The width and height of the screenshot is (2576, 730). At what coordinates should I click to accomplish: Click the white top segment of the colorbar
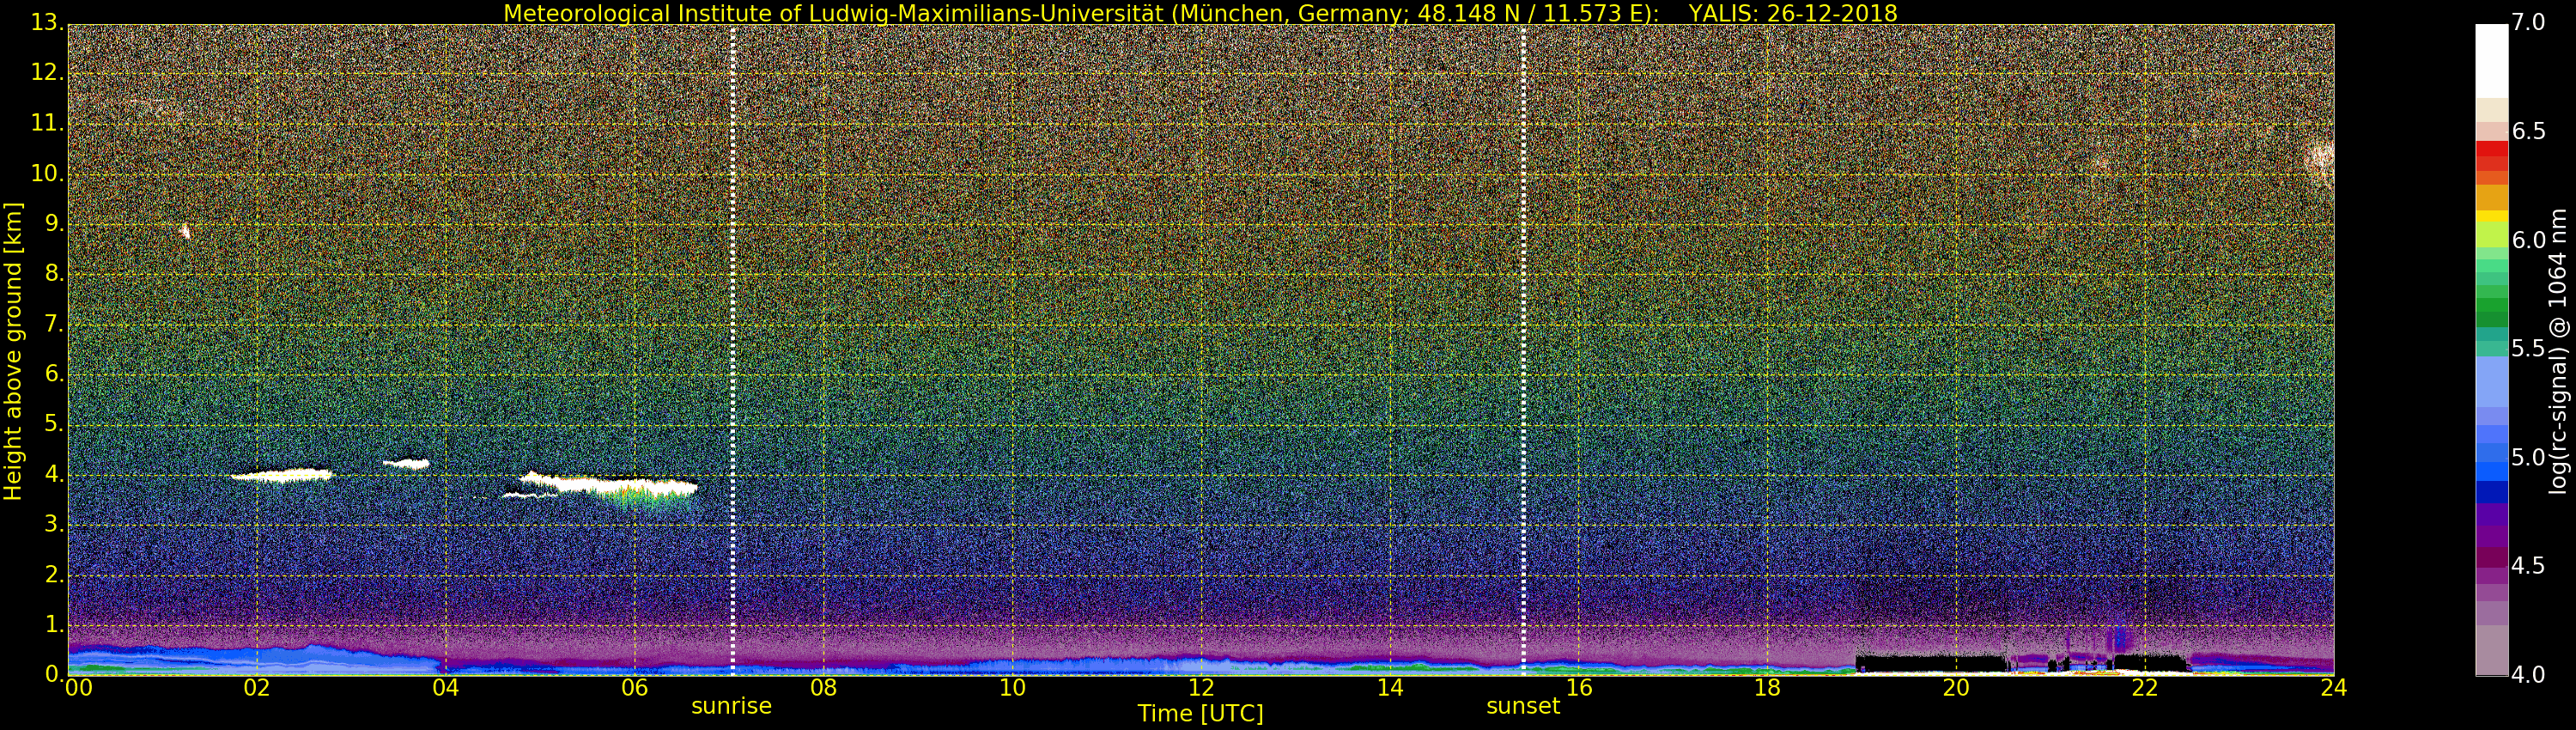pos(2491,60)
